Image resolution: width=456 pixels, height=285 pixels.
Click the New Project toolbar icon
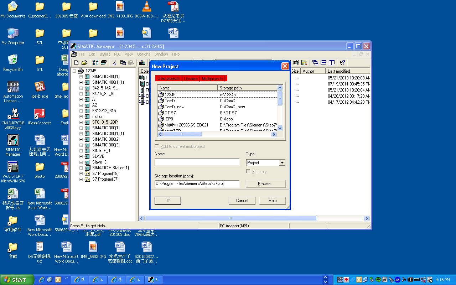click(76, 63)
